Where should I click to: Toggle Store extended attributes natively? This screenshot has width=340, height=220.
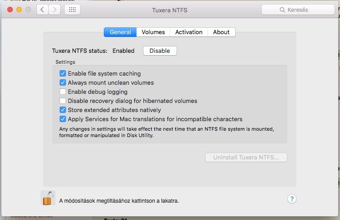pyautogui.click(x=63, y=110)
